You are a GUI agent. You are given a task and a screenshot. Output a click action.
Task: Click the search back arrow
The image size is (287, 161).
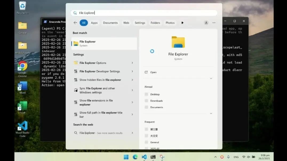click(75, 23)
